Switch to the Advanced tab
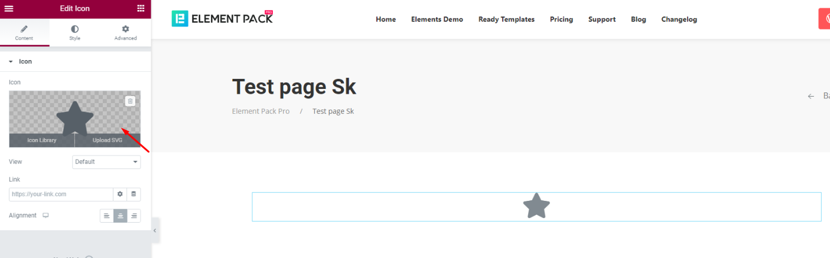The height and width of the screenshot is (258, 830). pyautogui.click(x=125, y=33)
